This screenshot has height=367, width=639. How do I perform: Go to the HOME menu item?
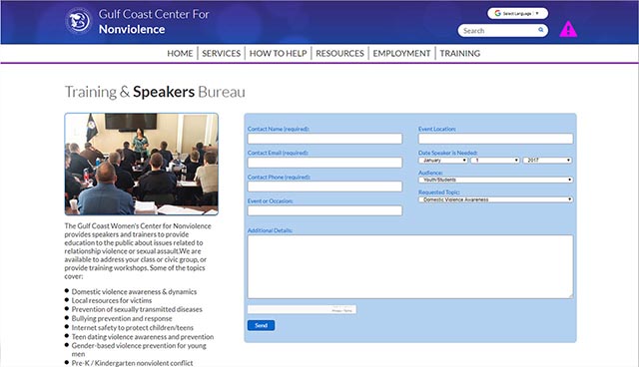click(180, 53)
